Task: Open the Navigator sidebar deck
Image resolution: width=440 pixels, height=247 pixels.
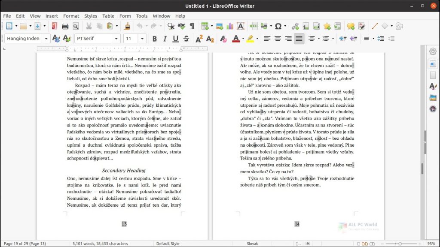Action: [433, 109]
